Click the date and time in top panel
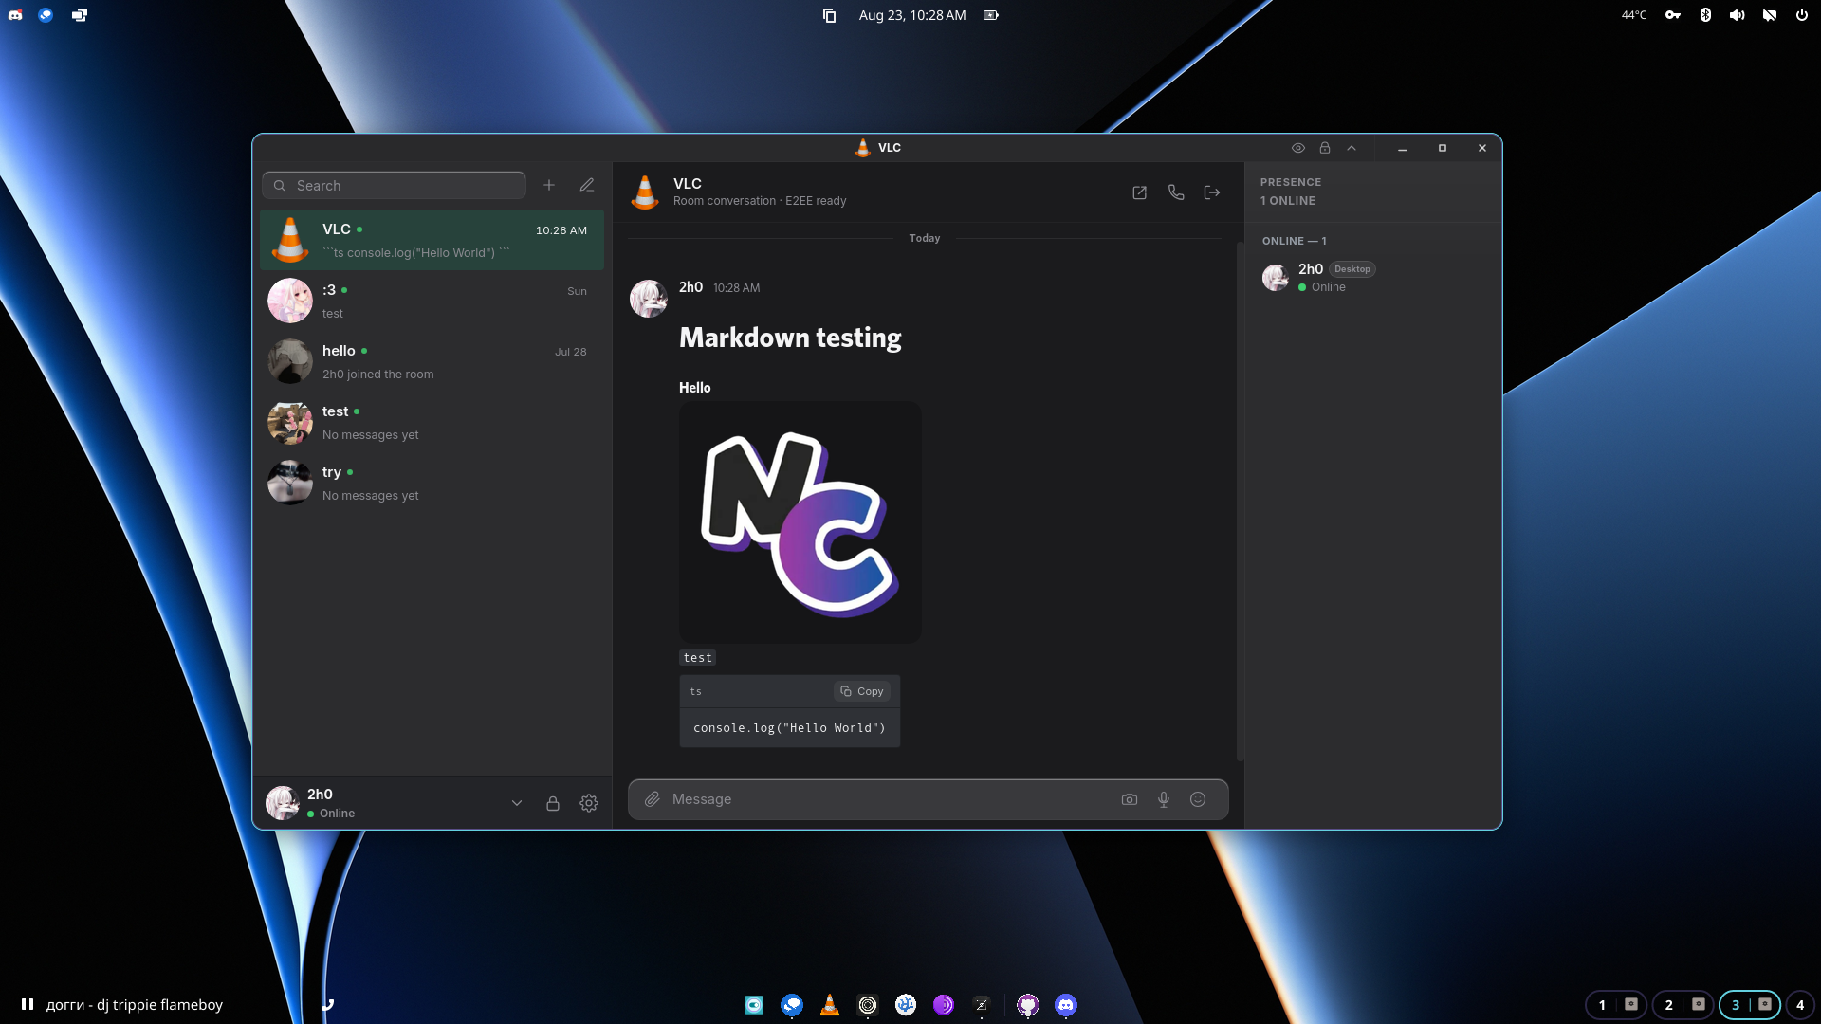The width and height of the screenshot is (1821, 1024). [912, 15]
